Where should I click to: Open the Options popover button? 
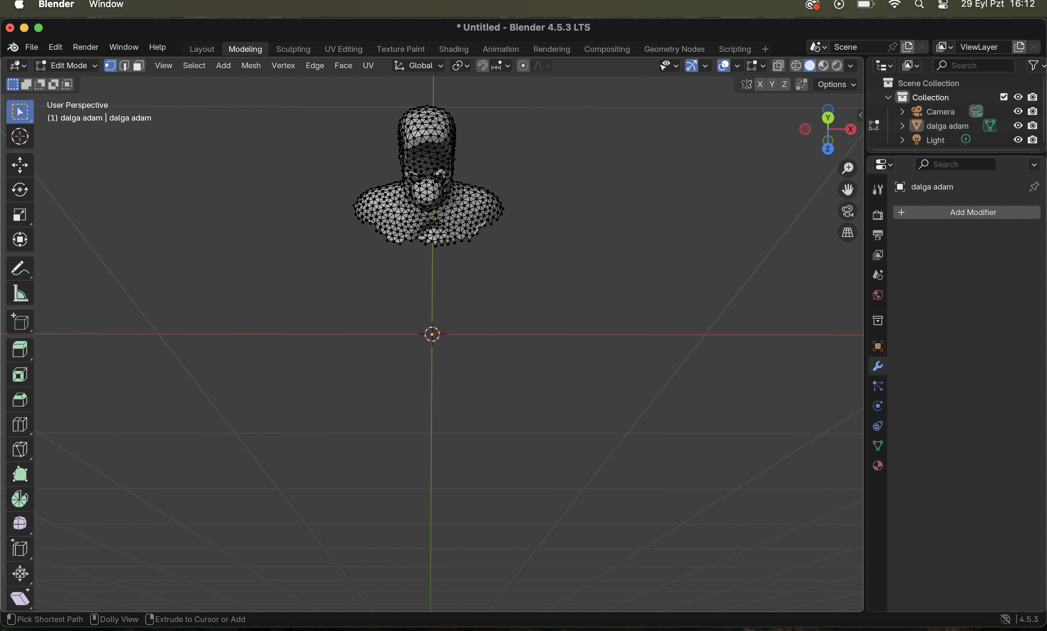point(836,84)
